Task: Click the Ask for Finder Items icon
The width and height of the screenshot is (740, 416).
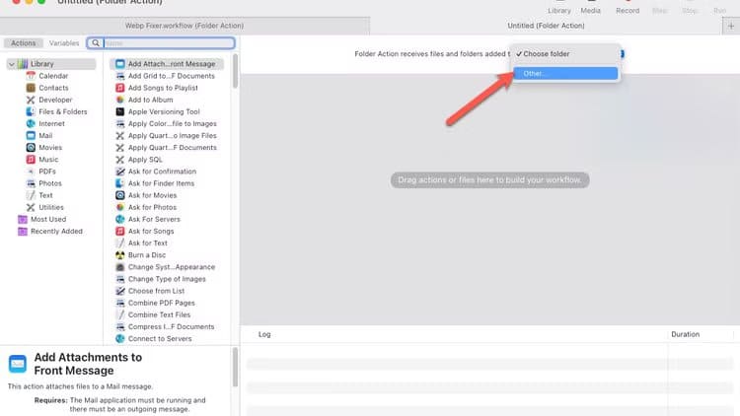Action: 120,183
